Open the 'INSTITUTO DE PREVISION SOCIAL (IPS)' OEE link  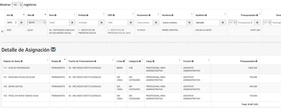click(119, 31)
